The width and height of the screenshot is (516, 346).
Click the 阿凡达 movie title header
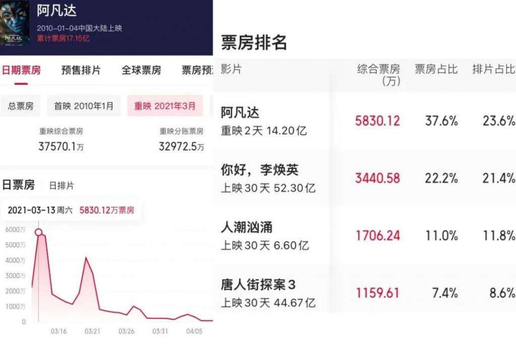point(56,11)
